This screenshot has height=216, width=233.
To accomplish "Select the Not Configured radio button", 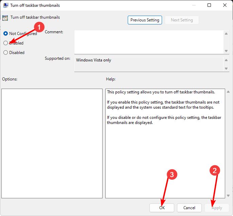I will click(5, 34).
